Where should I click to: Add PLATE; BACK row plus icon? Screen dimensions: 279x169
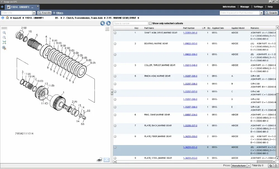115,126
